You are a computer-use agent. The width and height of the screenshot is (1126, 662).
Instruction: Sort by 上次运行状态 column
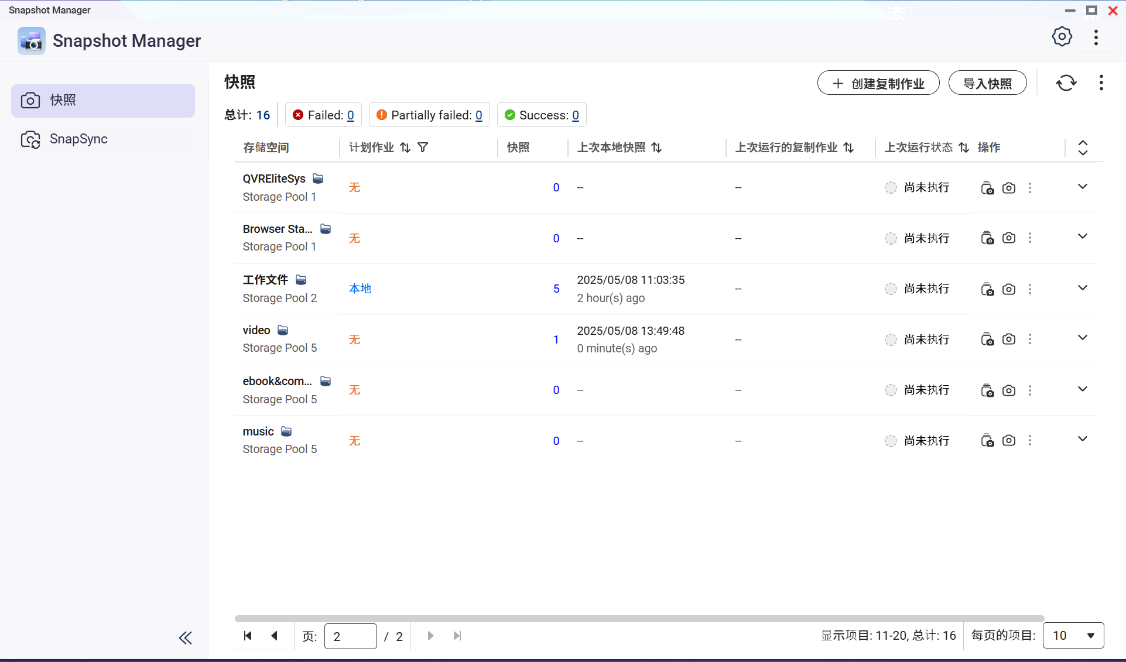coord(964,148)
